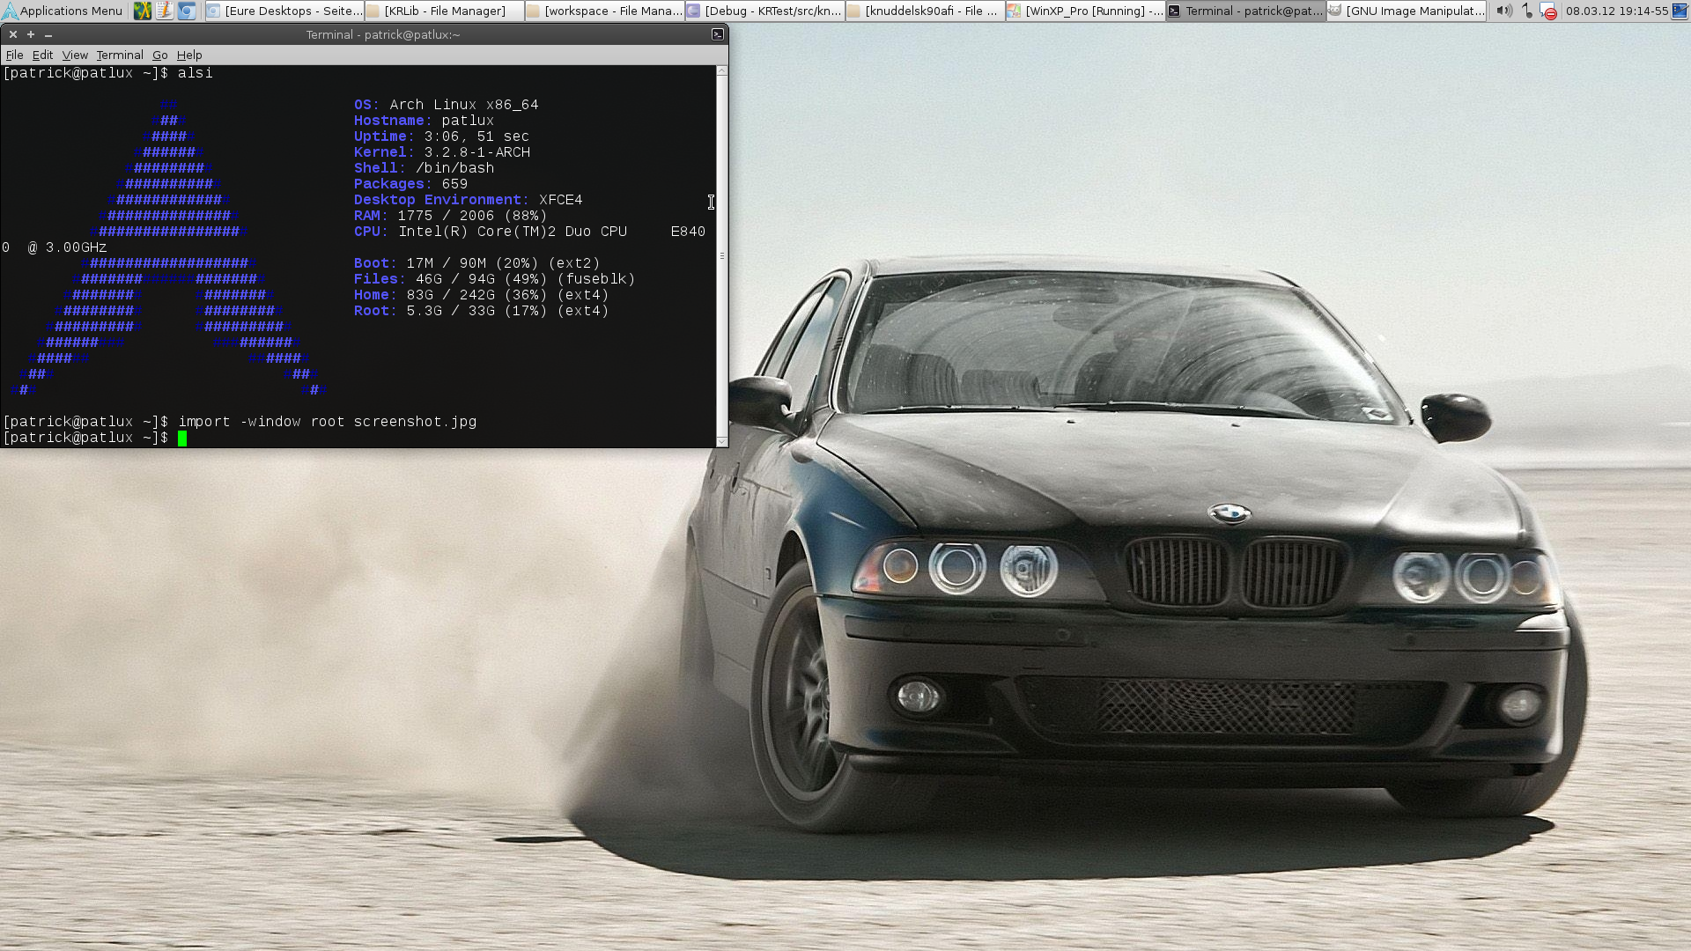Open the terminal Edit menu
The height and width of the screenshot is (951, 1691).
click(42, 55)
